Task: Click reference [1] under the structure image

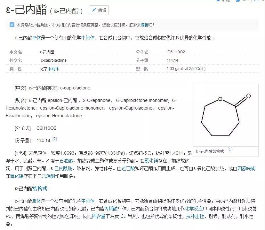Action: (x=230, y=149)
